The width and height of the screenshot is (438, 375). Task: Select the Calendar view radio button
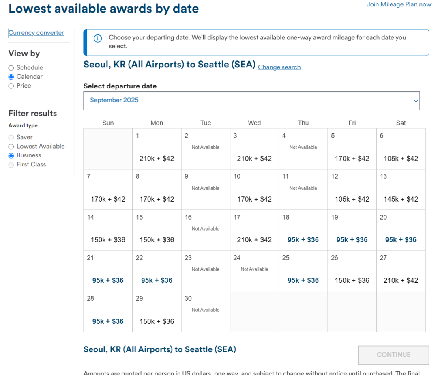(x=11, y=77)
